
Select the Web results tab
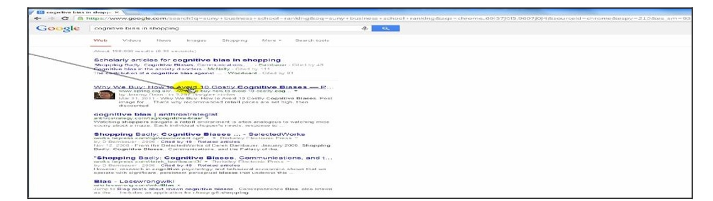click(x=100, y=40)
